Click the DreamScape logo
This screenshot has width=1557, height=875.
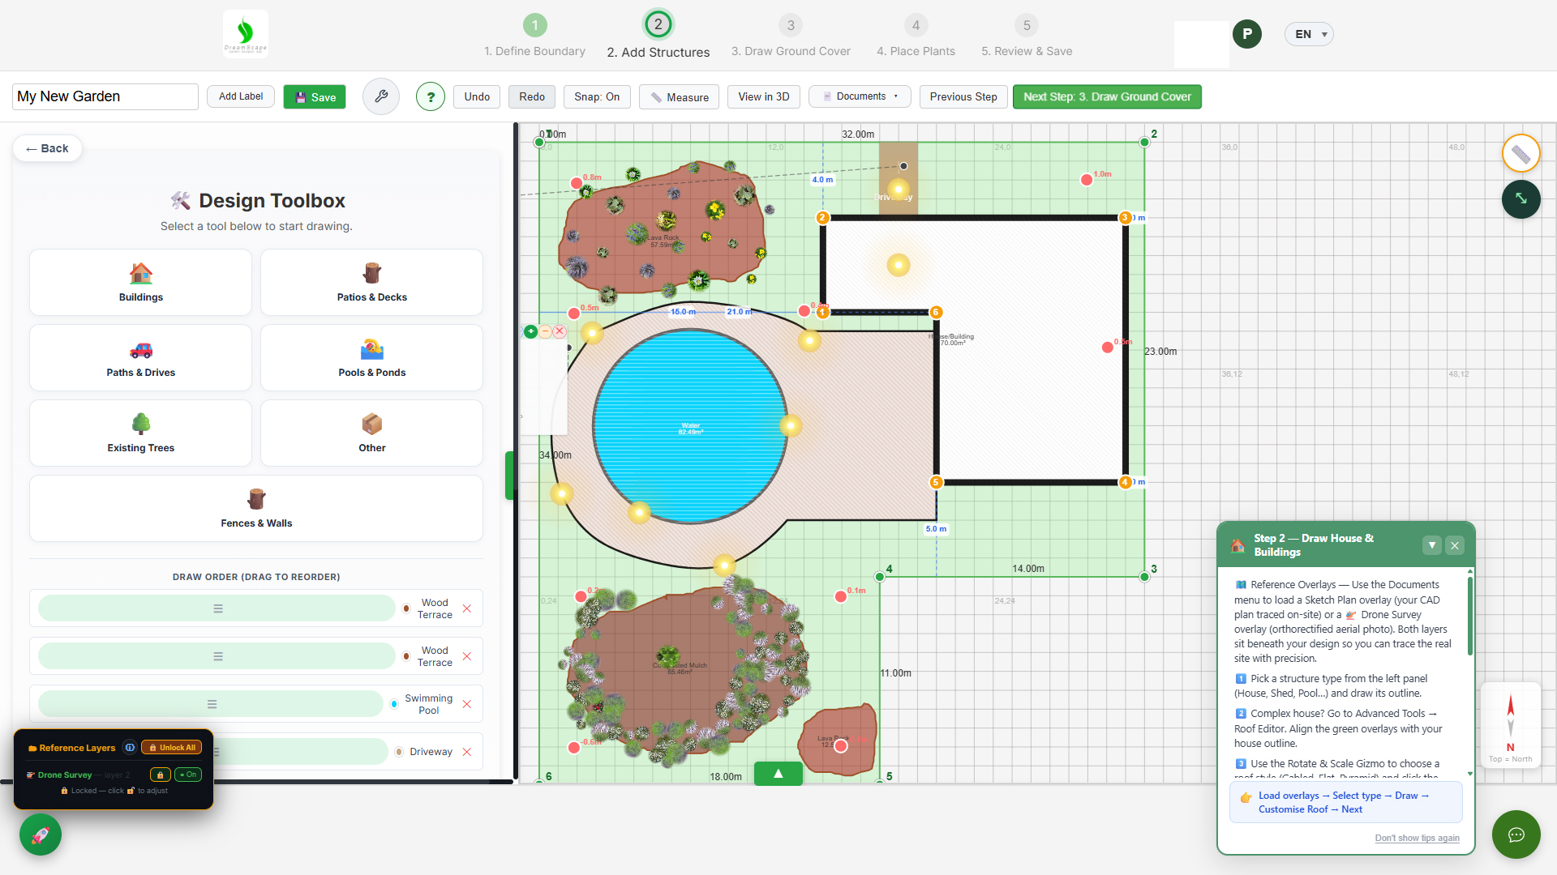click(x=245, y=34)
